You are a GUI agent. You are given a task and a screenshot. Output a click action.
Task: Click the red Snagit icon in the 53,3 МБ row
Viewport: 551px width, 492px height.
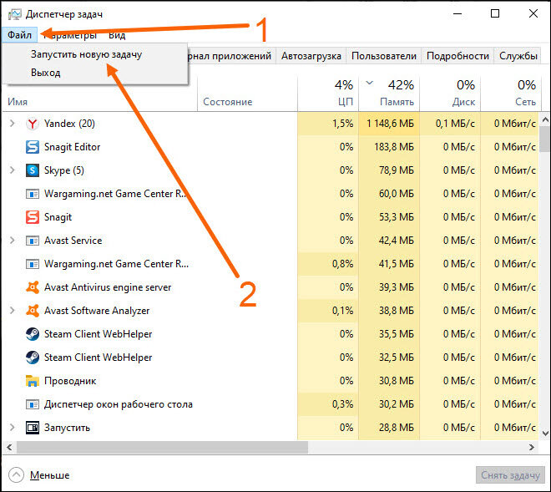tap(33, 217)
